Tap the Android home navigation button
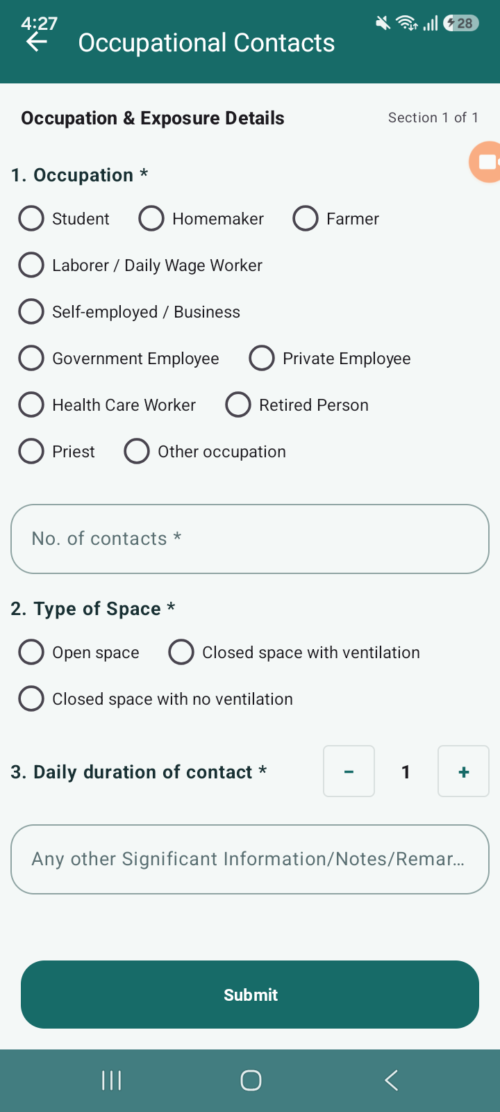500x1112 pixels. pos(251,1080)
